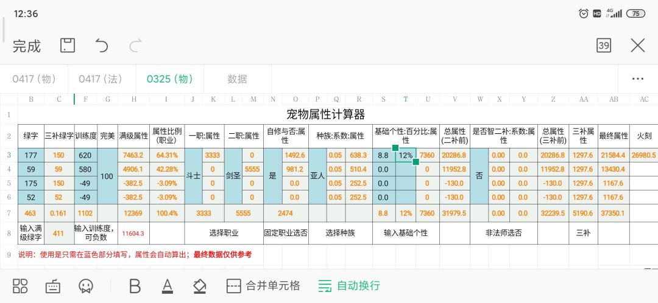
Task: Select column header B
Action: [x=31, y=99]
